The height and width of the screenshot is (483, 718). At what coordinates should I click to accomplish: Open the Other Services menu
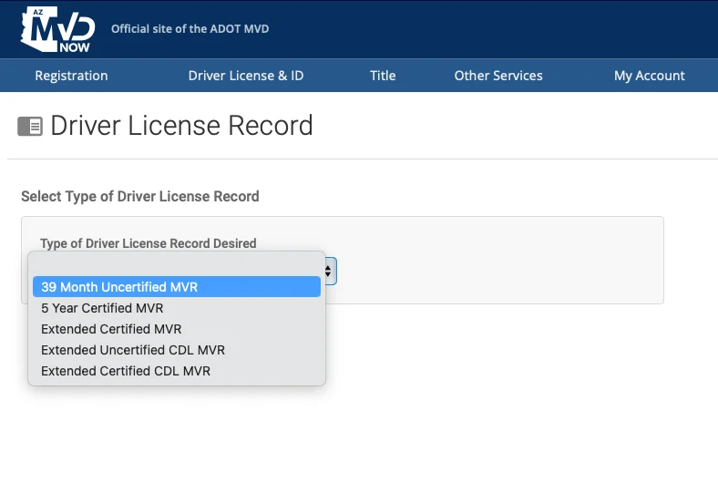coord(498,76)
